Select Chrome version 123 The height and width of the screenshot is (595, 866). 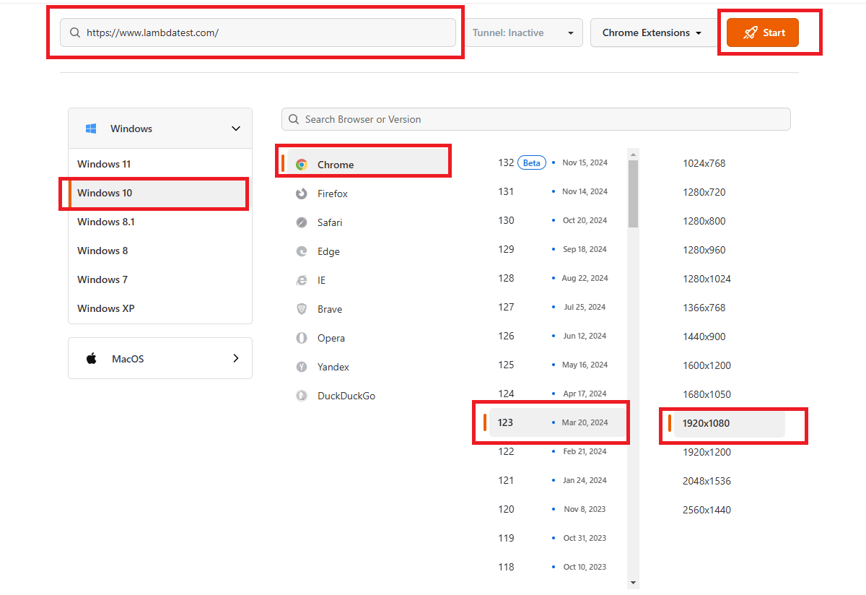507,422
